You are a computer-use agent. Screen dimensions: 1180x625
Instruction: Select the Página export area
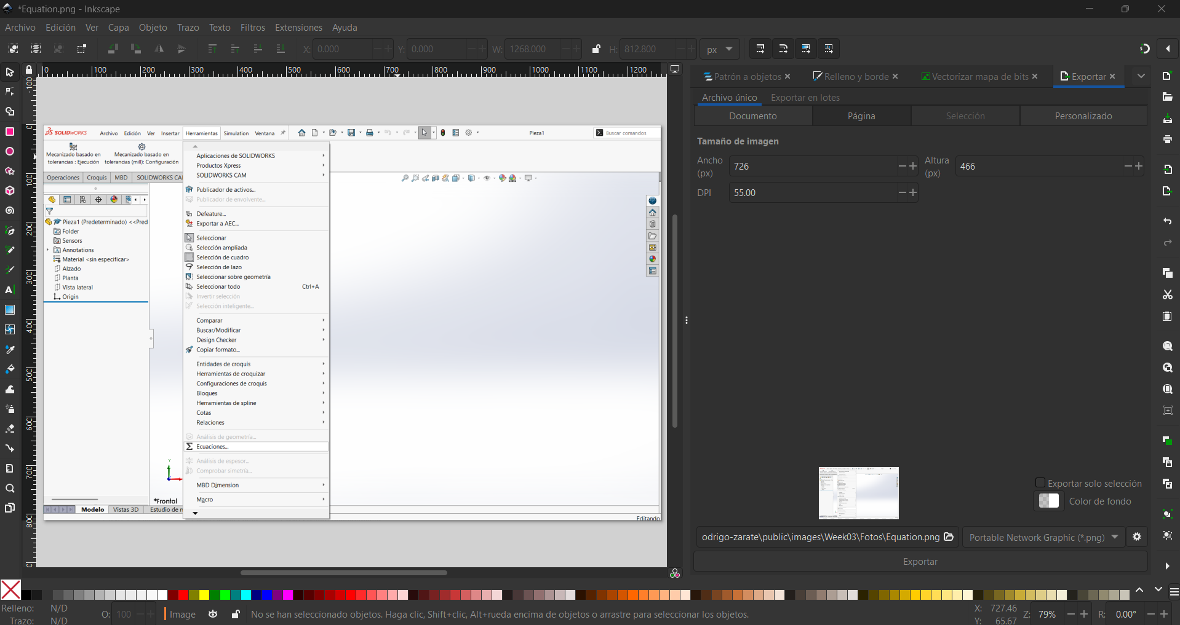click(x=861, y=116)
